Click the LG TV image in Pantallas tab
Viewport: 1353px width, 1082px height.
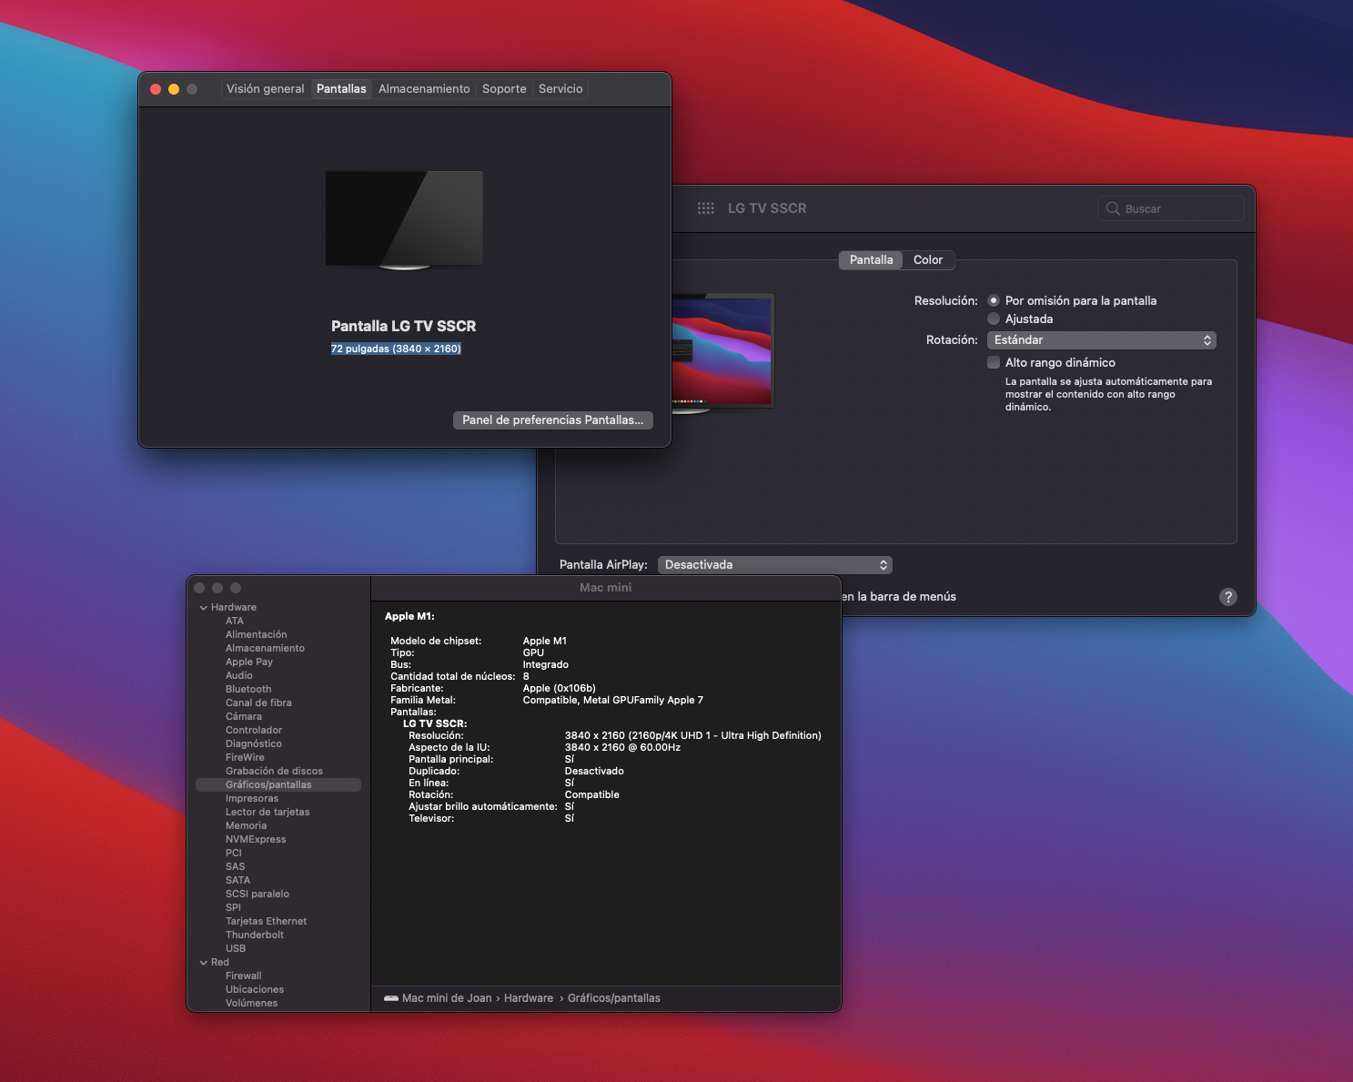[404, 220]
